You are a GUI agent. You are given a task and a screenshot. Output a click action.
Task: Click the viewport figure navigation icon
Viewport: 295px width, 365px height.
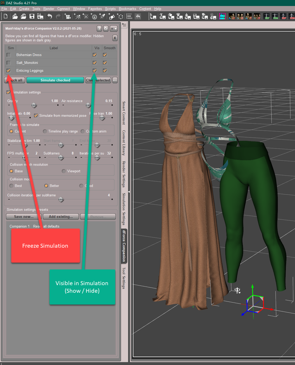237,290
